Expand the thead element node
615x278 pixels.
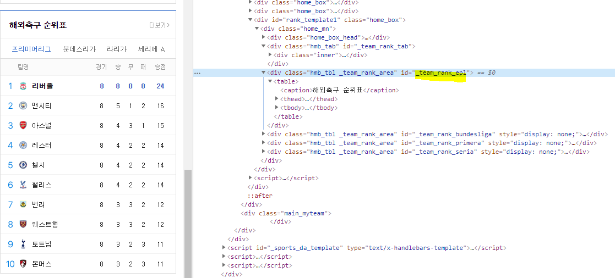coord(277,99)
